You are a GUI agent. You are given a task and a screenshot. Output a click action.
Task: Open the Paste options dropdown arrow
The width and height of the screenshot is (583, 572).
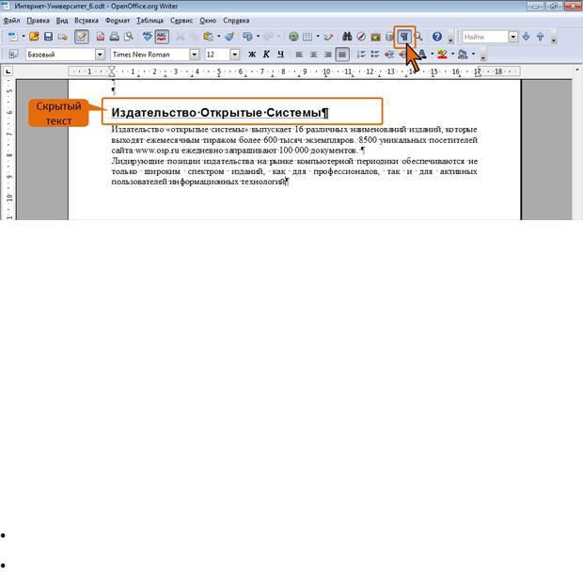point(218,37)
